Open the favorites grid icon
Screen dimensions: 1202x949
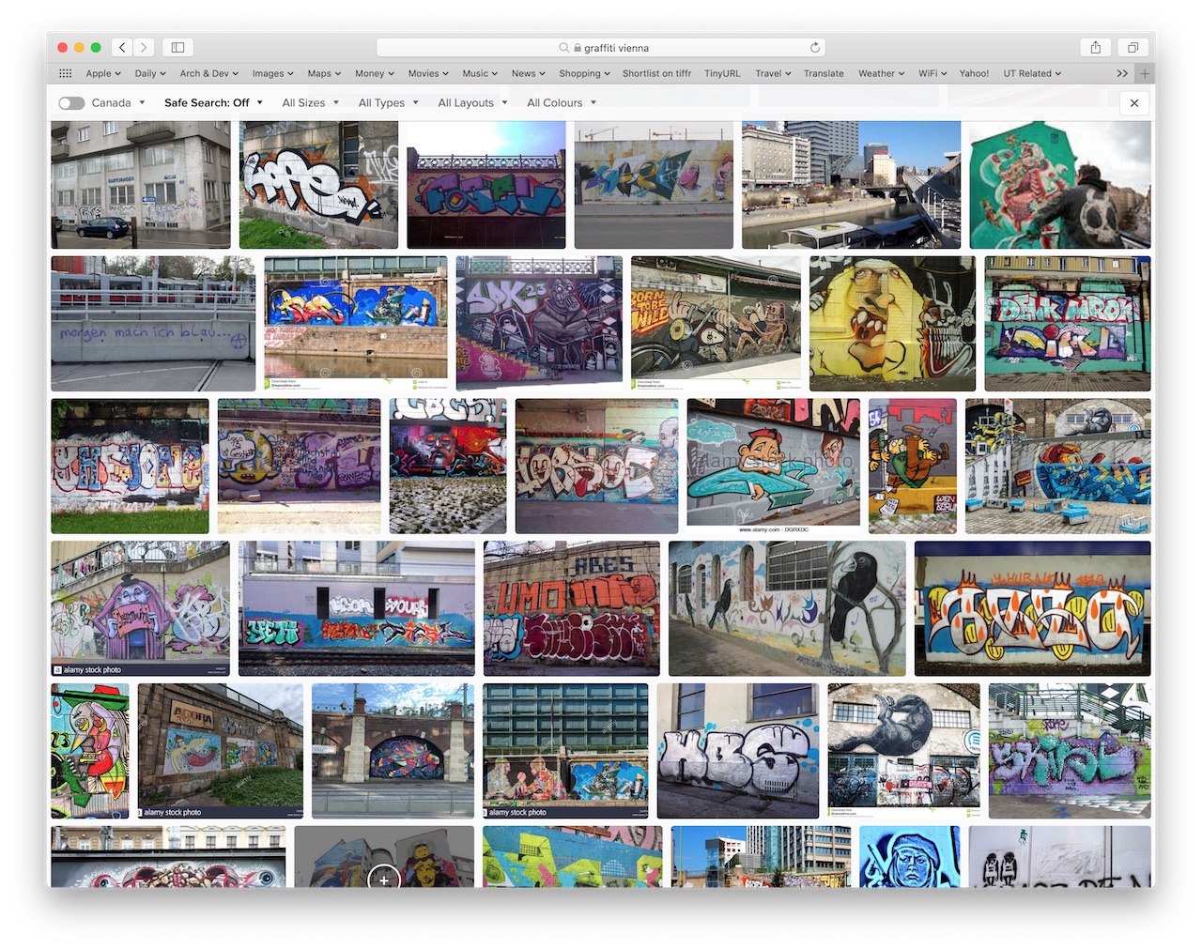click(65, 73)
